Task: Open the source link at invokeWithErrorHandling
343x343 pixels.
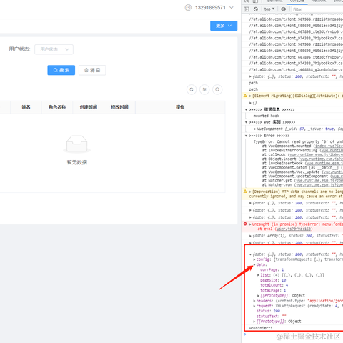Action: (332, 151)
